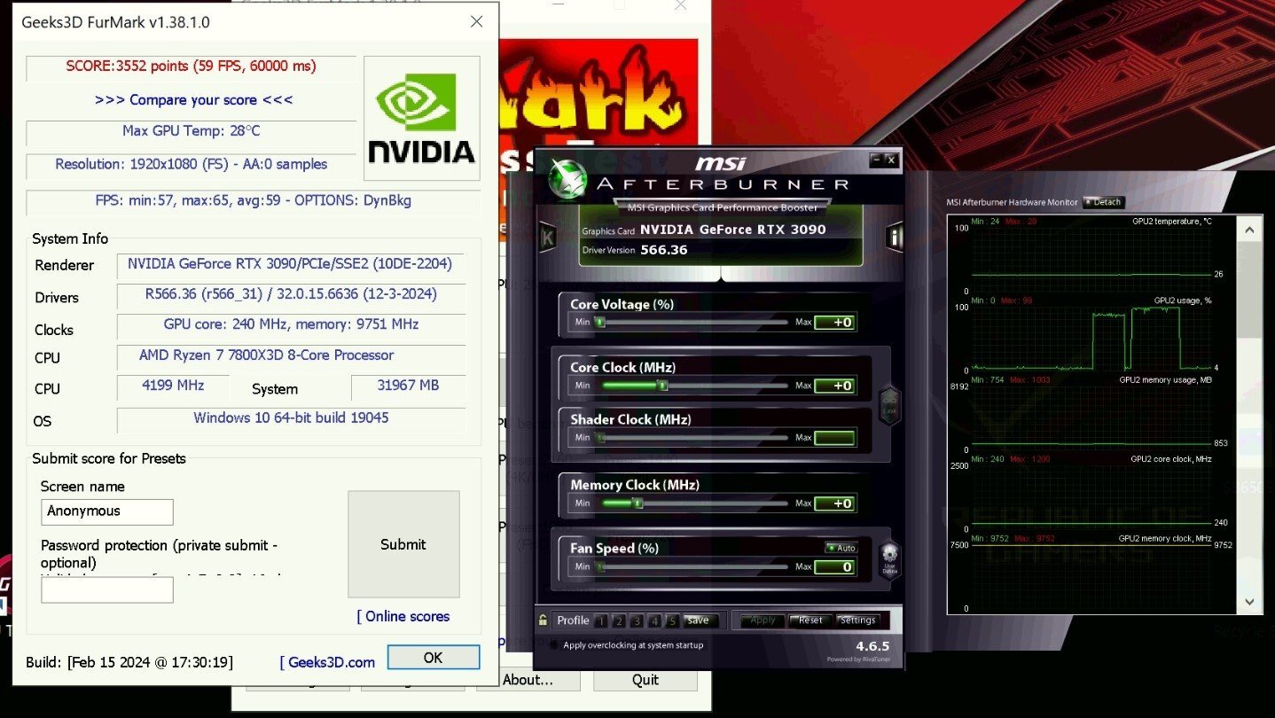The image size is (1275, 718).
Task: Click the NVIDIA logo in FurMark dialog
Action: click(422, 119)
